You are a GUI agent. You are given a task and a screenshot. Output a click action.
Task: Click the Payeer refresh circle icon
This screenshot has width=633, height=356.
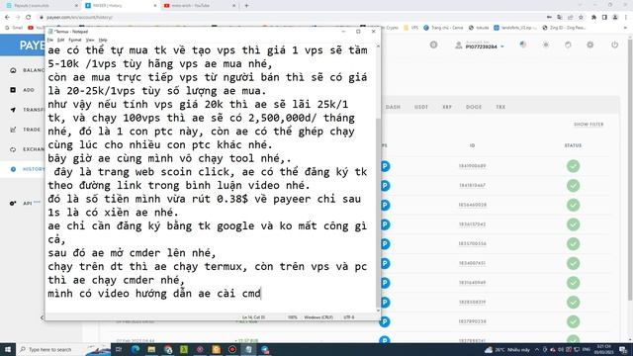click(568, 44)
